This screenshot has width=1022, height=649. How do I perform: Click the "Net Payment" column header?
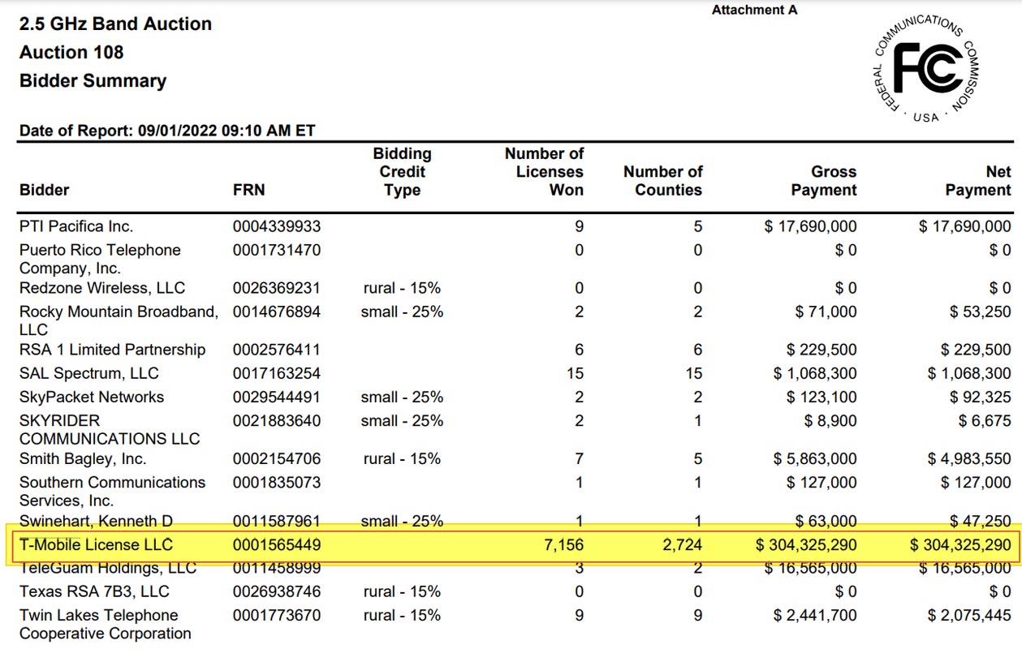pos(978,181)
